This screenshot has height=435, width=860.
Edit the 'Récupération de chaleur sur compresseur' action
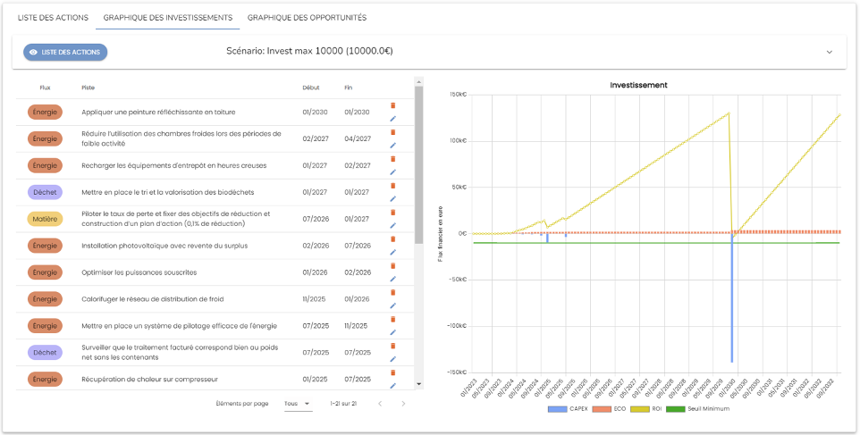click(x=392, y=386)
